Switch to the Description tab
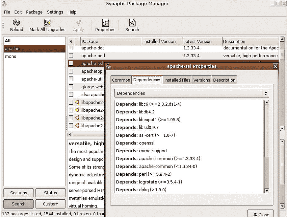This screenshot has width=287, height=218. click(225, 80)
